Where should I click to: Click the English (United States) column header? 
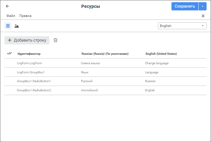tap(161, 54)
